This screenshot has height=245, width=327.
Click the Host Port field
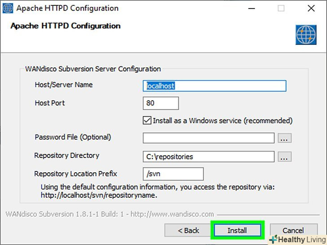coord(161,103)
